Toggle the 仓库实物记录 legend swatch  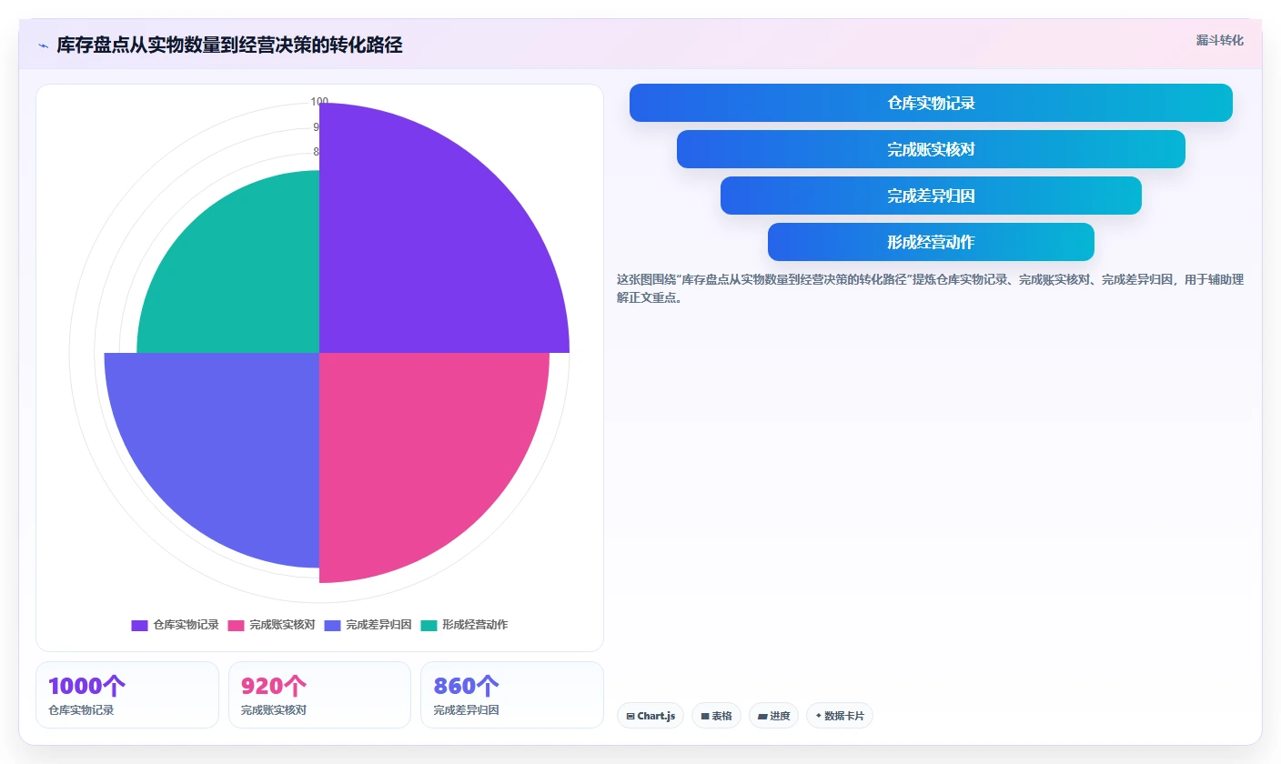click(x=139, y=625)
